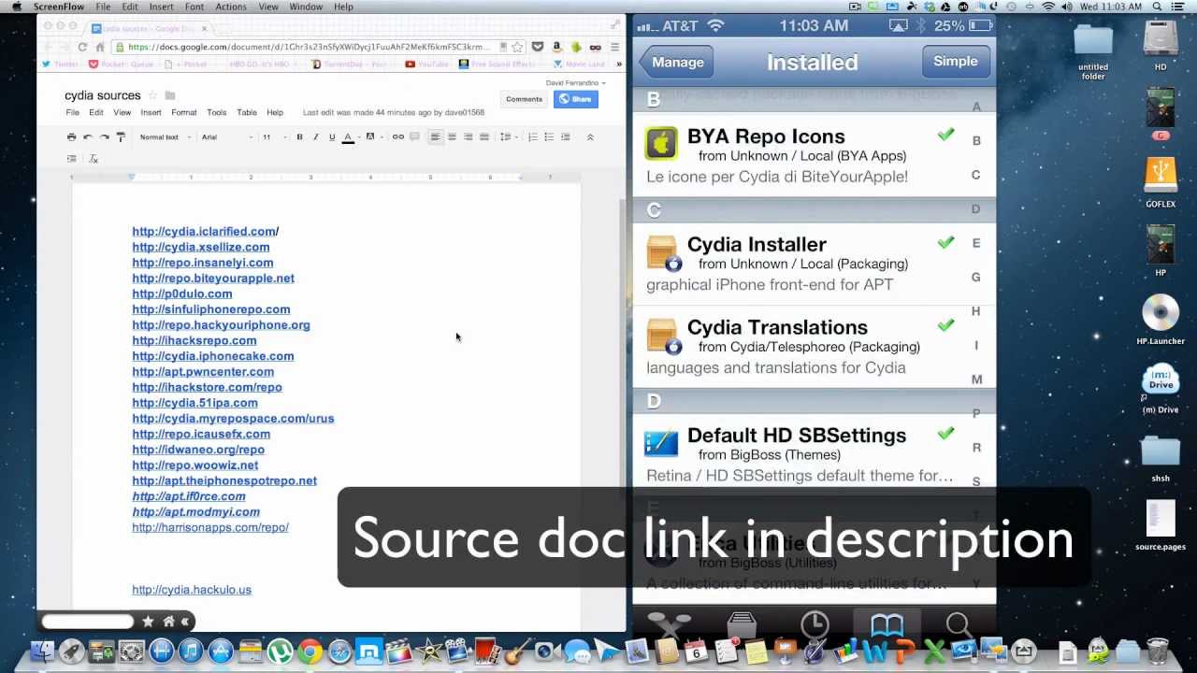Image resolution: width=1197 pixels, height=673 pixels.
Task: Click the home icon in floating bar
Action: (x=168, y=622)
